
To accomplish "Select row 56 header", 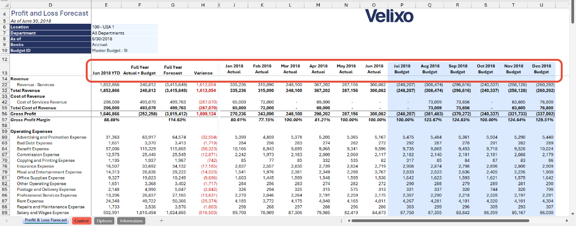I will [x=5, y=114].
